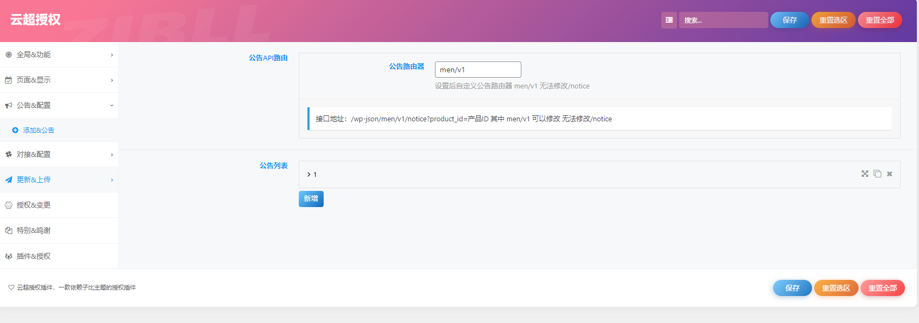Open the 对接&配置 menu item
The image size is (919, 323).
tap(33, 155)
